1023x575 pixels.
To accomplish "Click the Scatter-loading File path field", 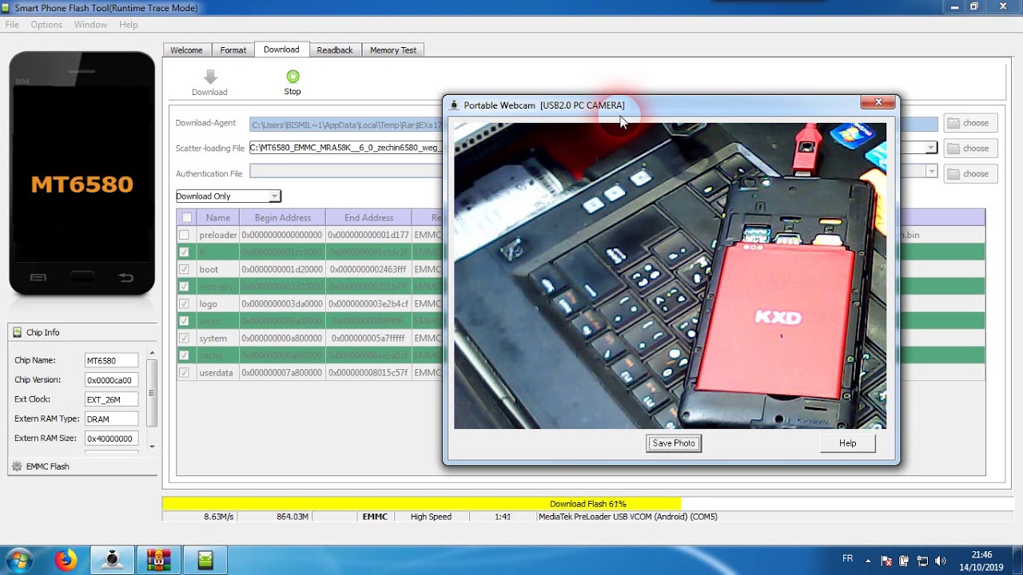I will [346, 148].
